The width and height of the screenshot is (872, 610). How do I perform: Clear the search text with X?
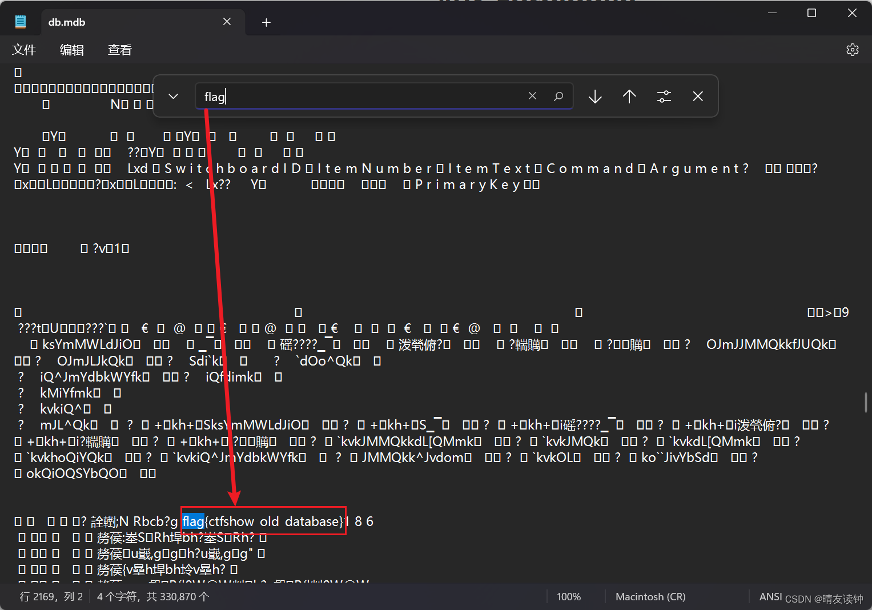click(532, 96)
